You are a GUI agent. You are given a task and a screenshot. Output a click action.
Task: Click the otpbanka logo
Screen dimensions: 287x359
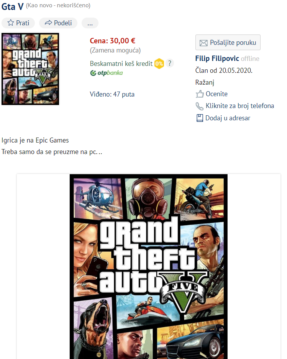coord(107,73)
